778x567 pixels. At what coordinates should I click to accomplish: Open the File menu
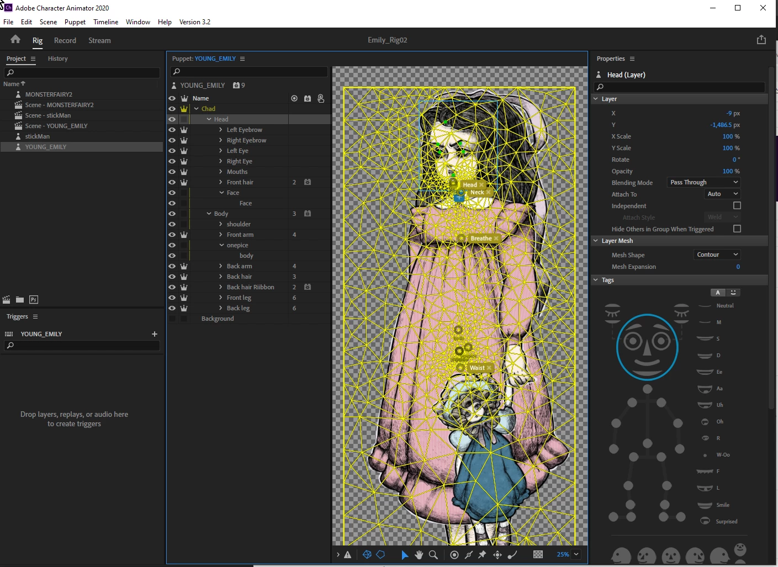pyautogui.click(x=8, y=22)
